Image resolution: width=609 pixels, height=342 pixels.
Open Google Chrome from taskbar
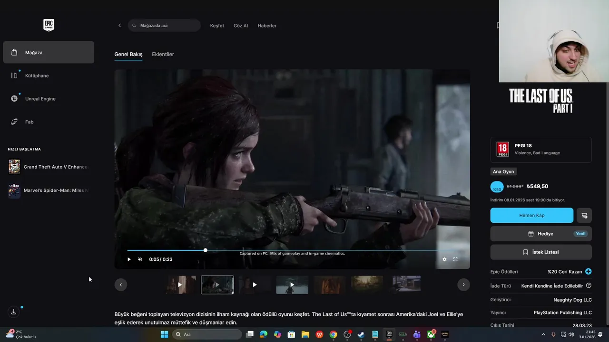333,334
